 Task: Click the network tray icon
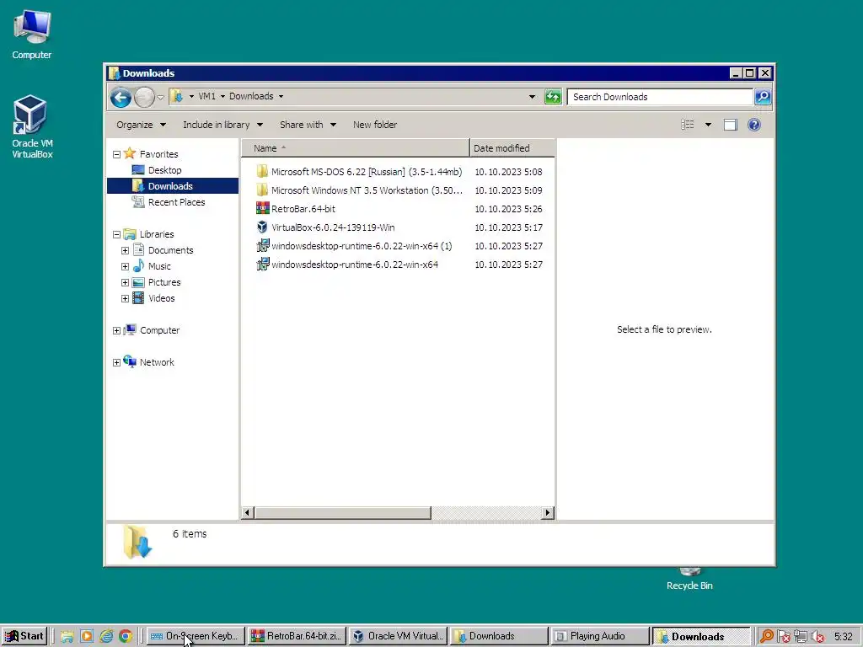[801, 637]
